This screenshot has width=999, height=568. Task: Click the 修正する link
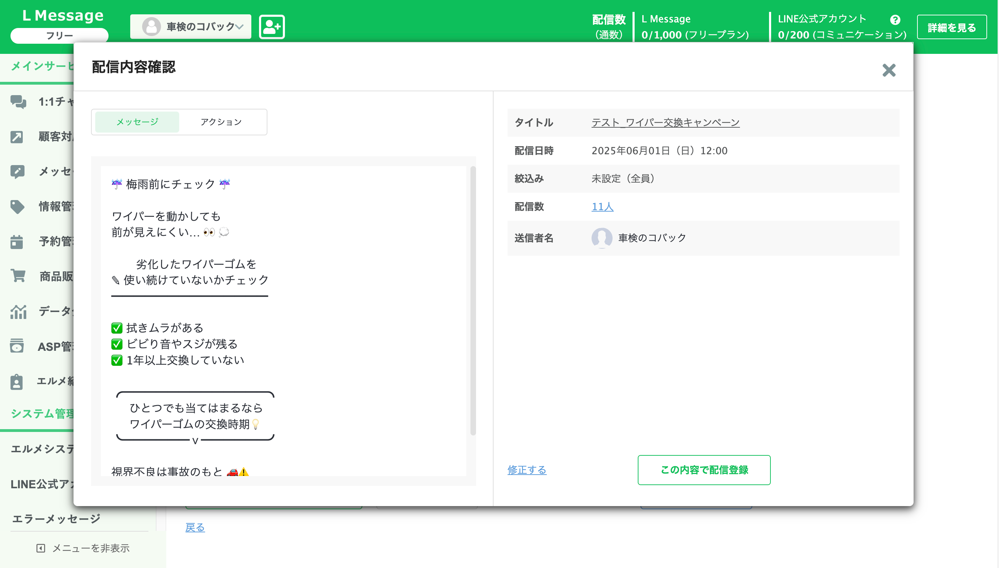(527, 470)
